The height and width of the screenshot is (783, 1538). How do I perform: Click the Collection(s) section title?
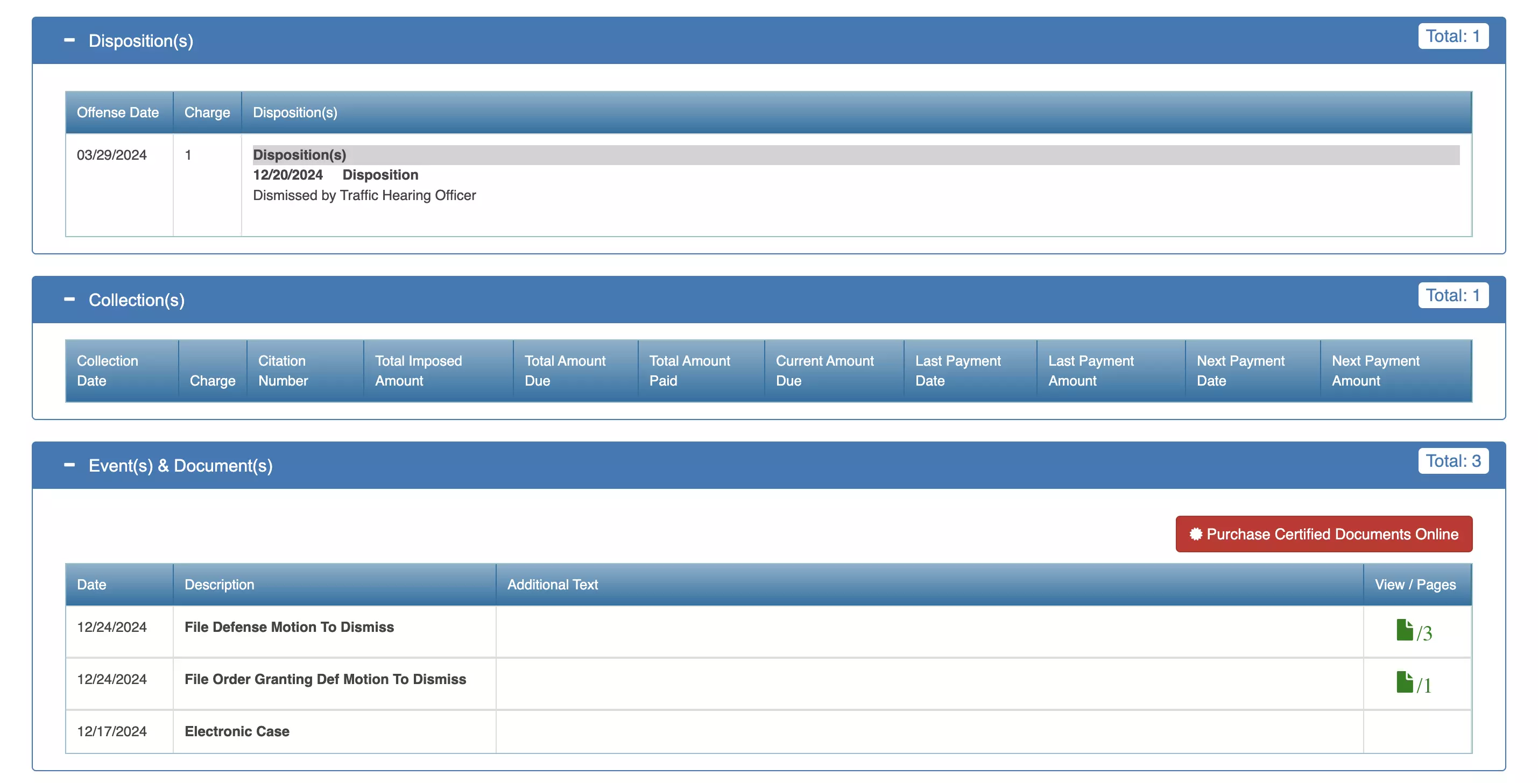click(137, 300)
